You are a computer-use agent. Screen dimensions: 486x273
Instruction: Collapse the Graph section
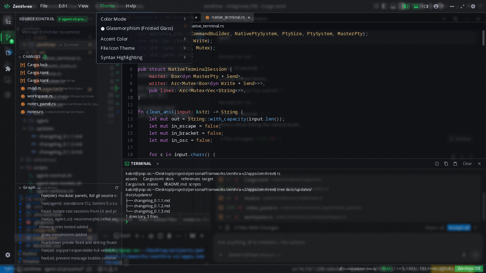(x=20, y=187)
